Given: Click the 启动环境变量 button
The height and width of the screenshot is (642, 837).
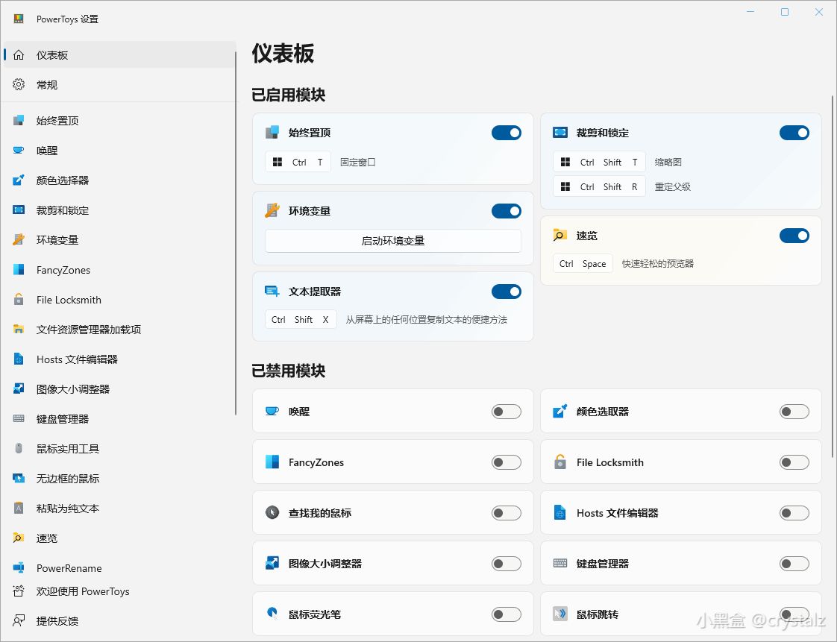Looking at the screenshot, I should pyautogui.click(x=392, y=240).
